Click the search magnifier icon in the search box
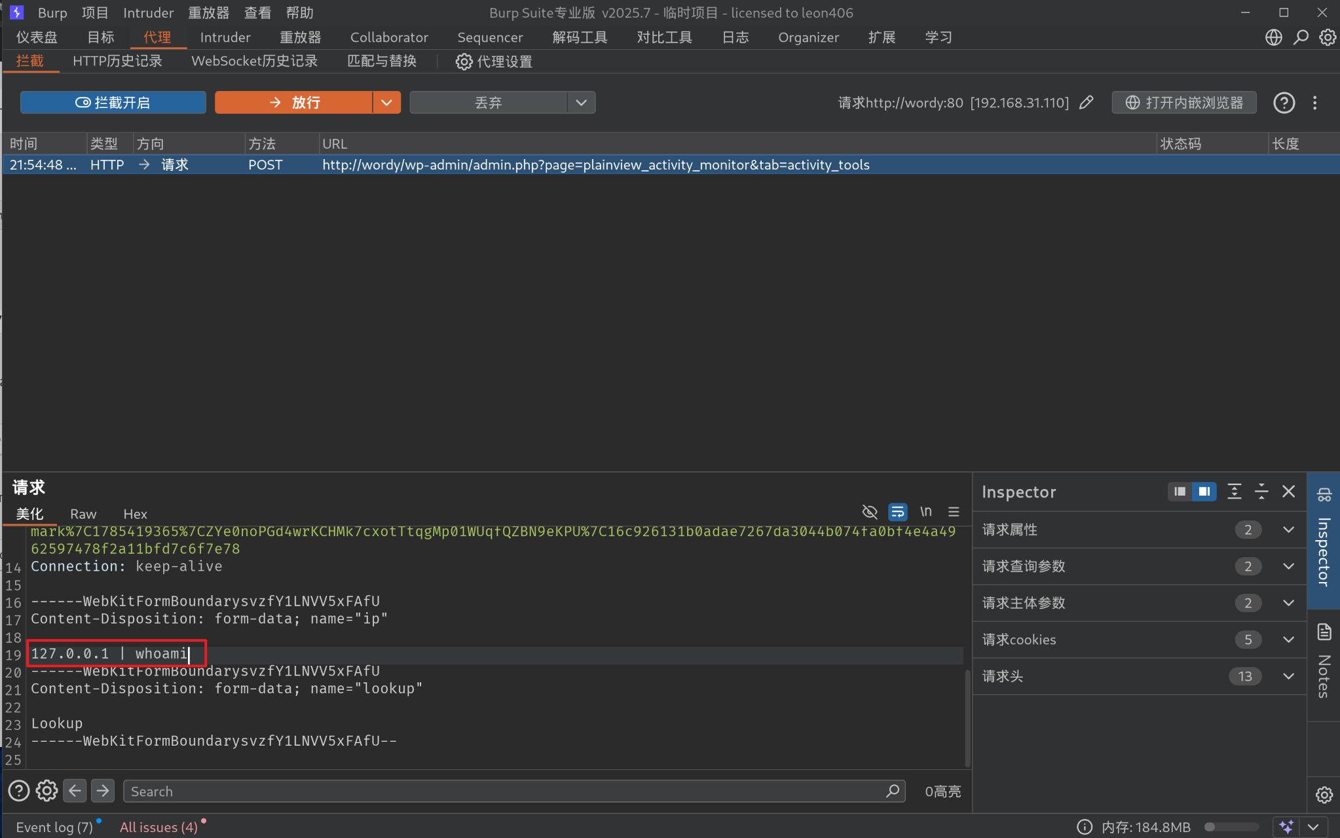The image size is (1340, 838). pyautogui.click(x=892, y=791)
